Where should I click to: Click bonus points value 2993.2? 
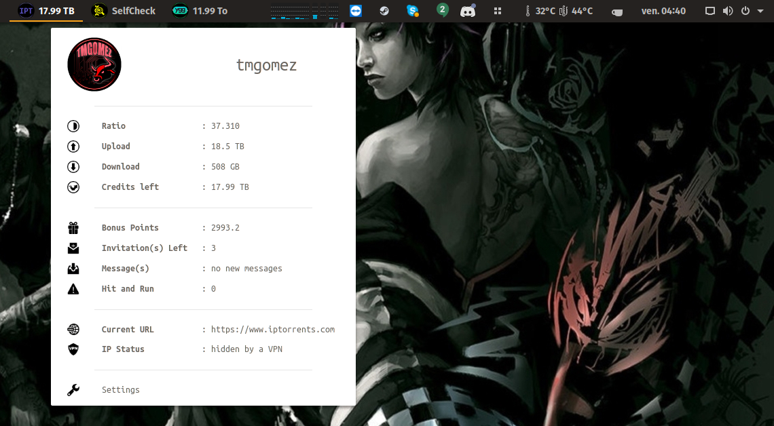point(225,228)
